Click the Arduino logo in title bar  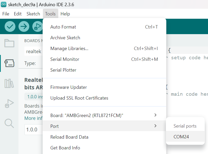point(4,4)
